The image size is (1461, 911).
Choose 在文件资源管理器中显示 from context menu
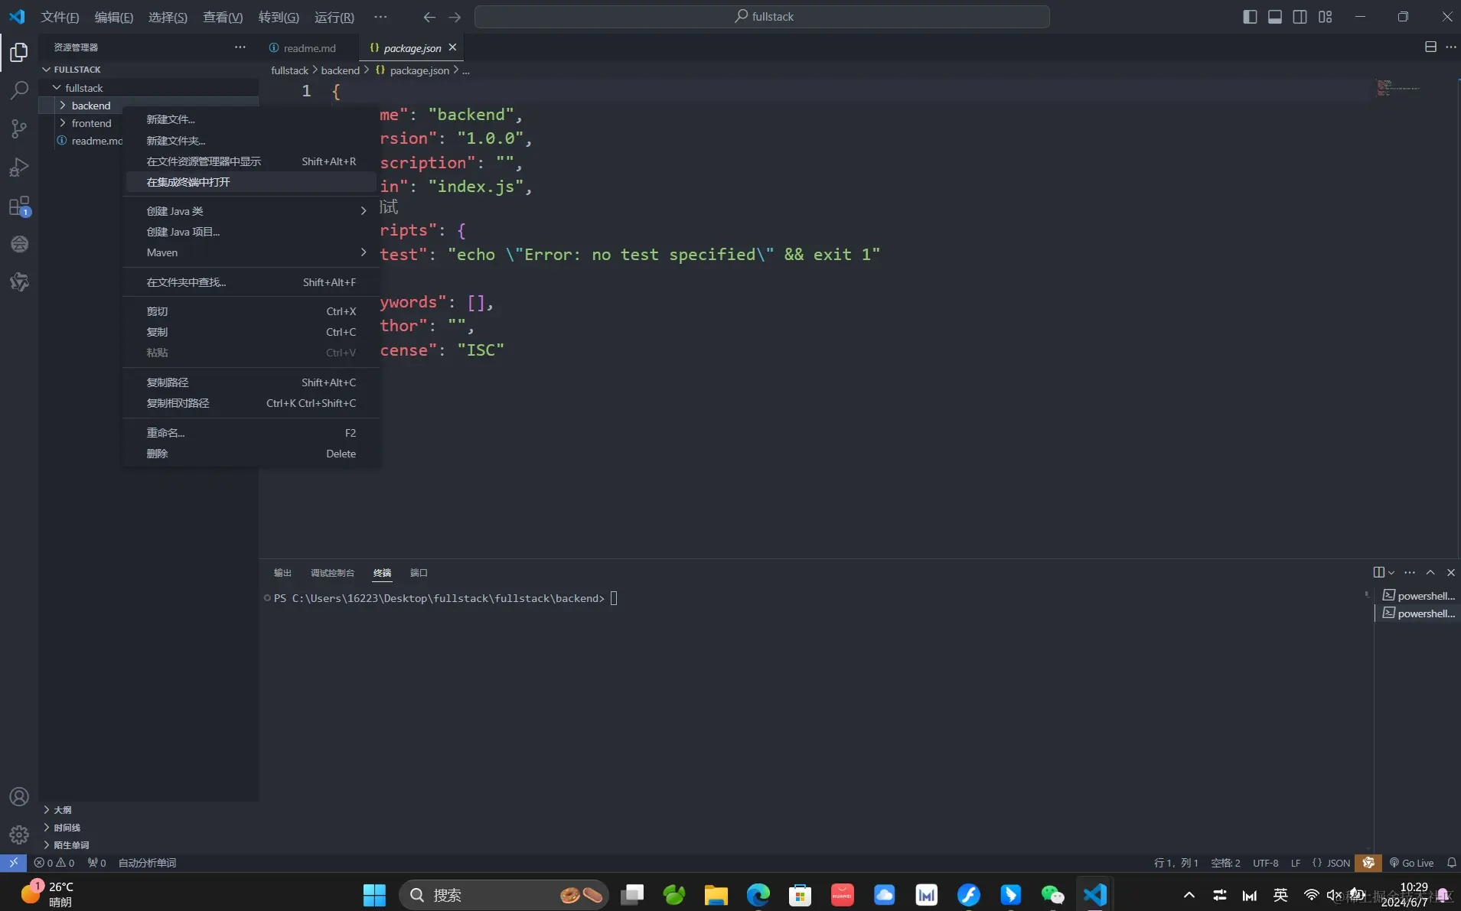coord(251,161)
